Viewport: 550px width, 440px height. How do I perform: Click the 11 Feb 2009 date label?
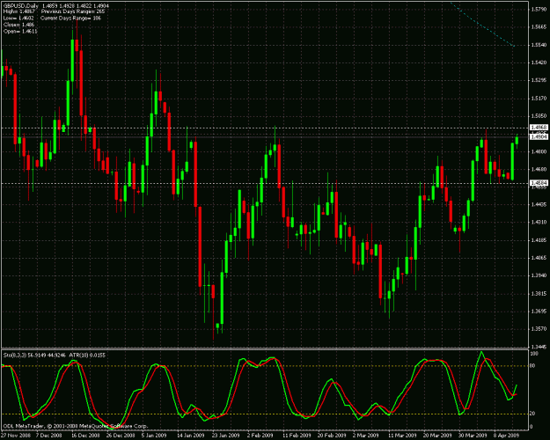click(297, 436)
